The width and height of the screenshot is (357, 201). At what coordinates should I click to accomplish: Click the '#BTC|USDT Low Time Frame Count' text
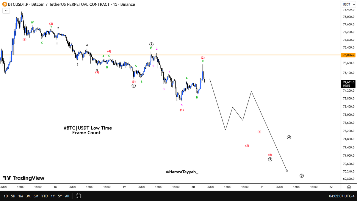point(87,130)
